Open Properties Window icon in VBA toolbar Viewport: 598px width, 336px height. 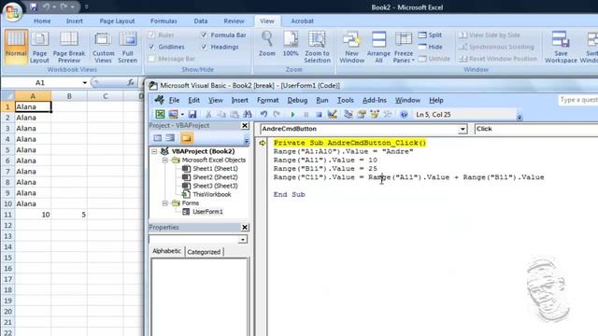[x=362, y=114]
